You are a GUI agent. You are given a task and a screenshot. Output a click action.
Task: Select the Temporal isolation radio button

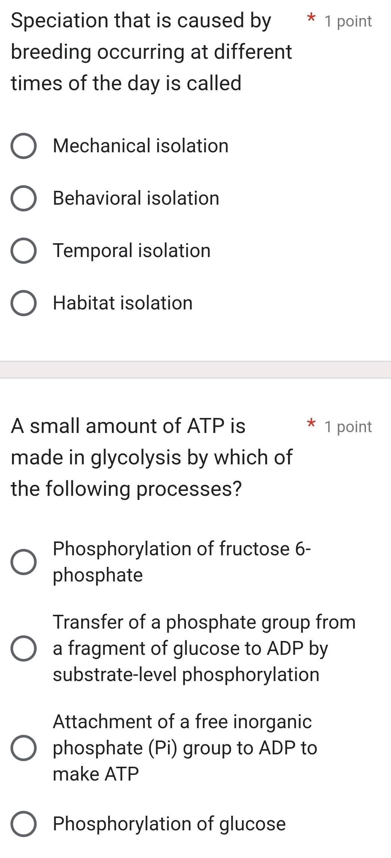click(24, 251)
